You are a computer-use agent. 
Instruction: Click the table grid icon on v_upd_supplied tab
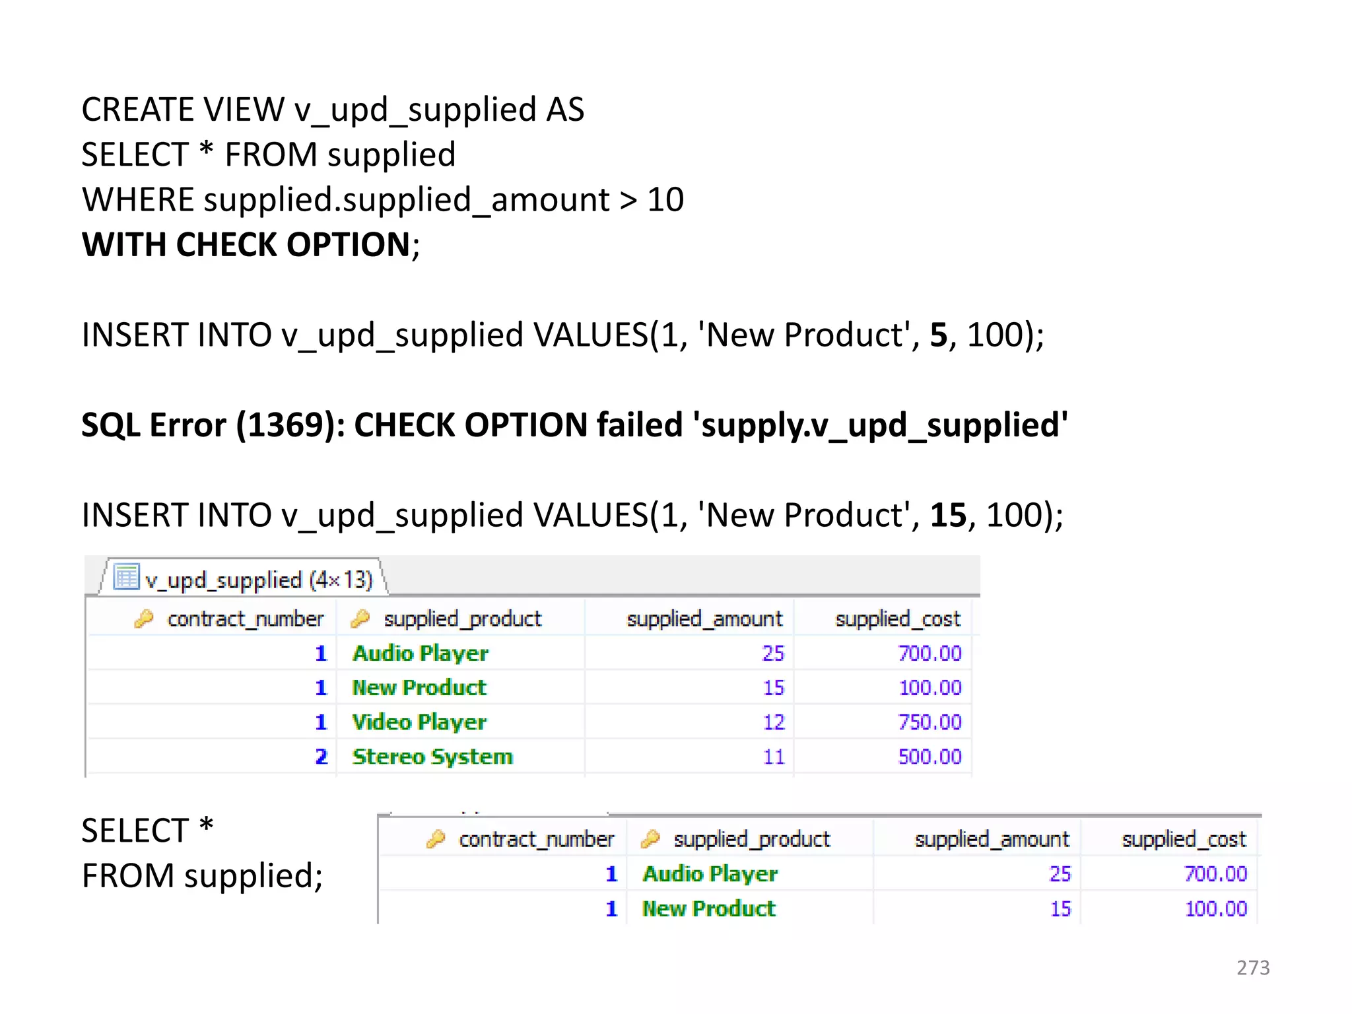tap(126, 577)
